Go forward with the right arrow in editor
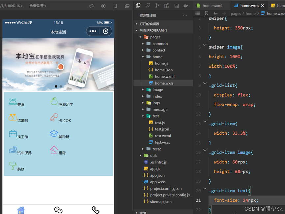The width and height of the screenshot is (285, 214). [224, 13]
